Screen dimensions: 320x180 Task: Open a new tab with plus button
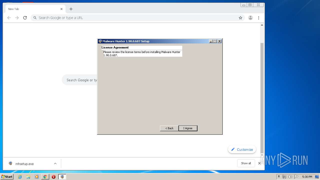[x=71, y=9]
